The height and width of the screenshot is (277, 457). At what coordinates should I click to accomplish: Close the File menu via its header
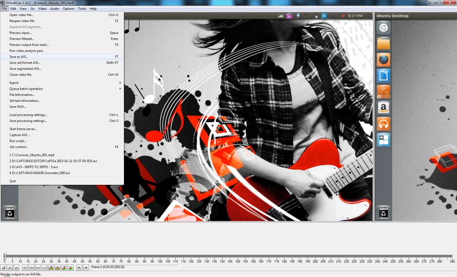tap(4, 9)
